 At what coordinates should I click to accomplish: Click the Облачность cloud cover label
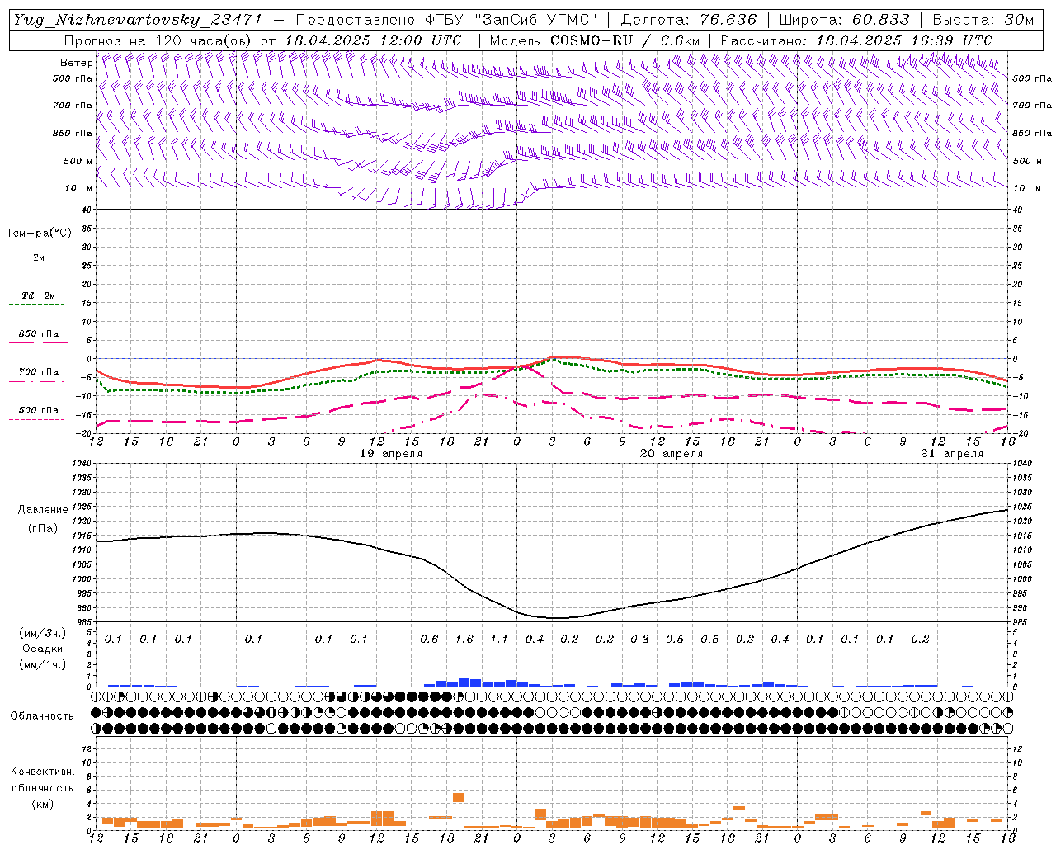pos(42,715)
